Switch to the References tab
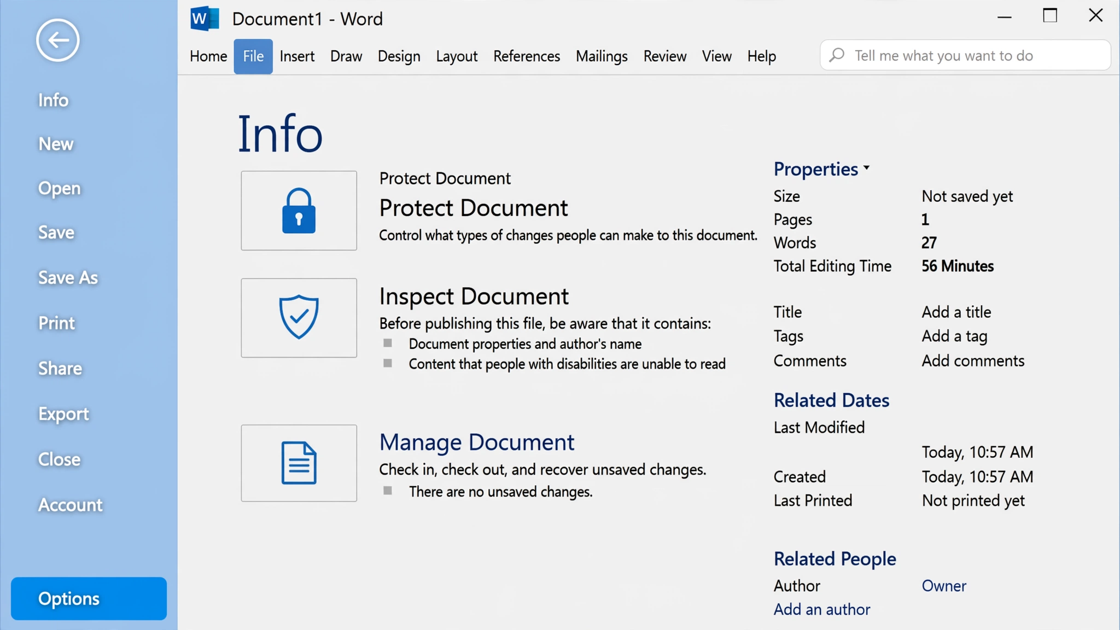The width and height of the screenshot is (1120, 630). coord(527,56)
